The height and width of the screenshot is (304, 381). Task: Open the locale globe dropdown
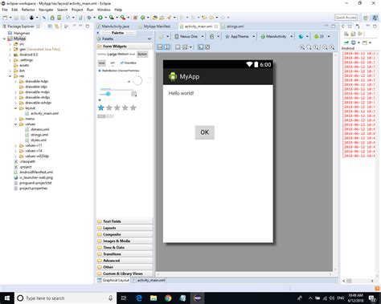(304, 36)
